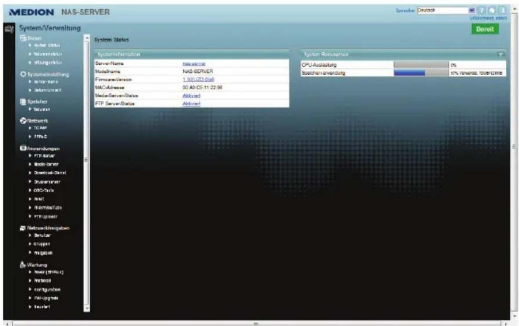Image resolution: width=519 pixels, height=326 pixels.
Task: Open FW-Upgrade under Wartung
Action: pyautogui.click(x=46, y=298)
